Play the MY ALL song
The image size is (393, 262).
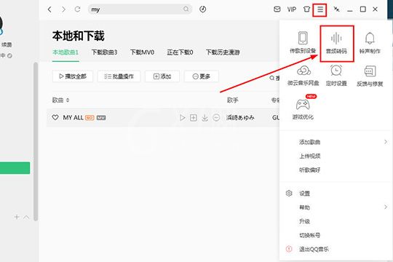pos(182,117)
